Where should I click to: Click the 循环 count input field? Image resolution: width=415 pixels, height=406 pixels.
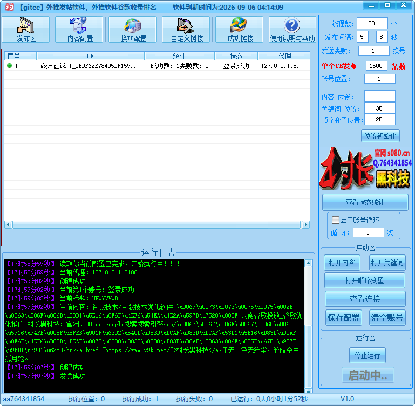[368, 232]
